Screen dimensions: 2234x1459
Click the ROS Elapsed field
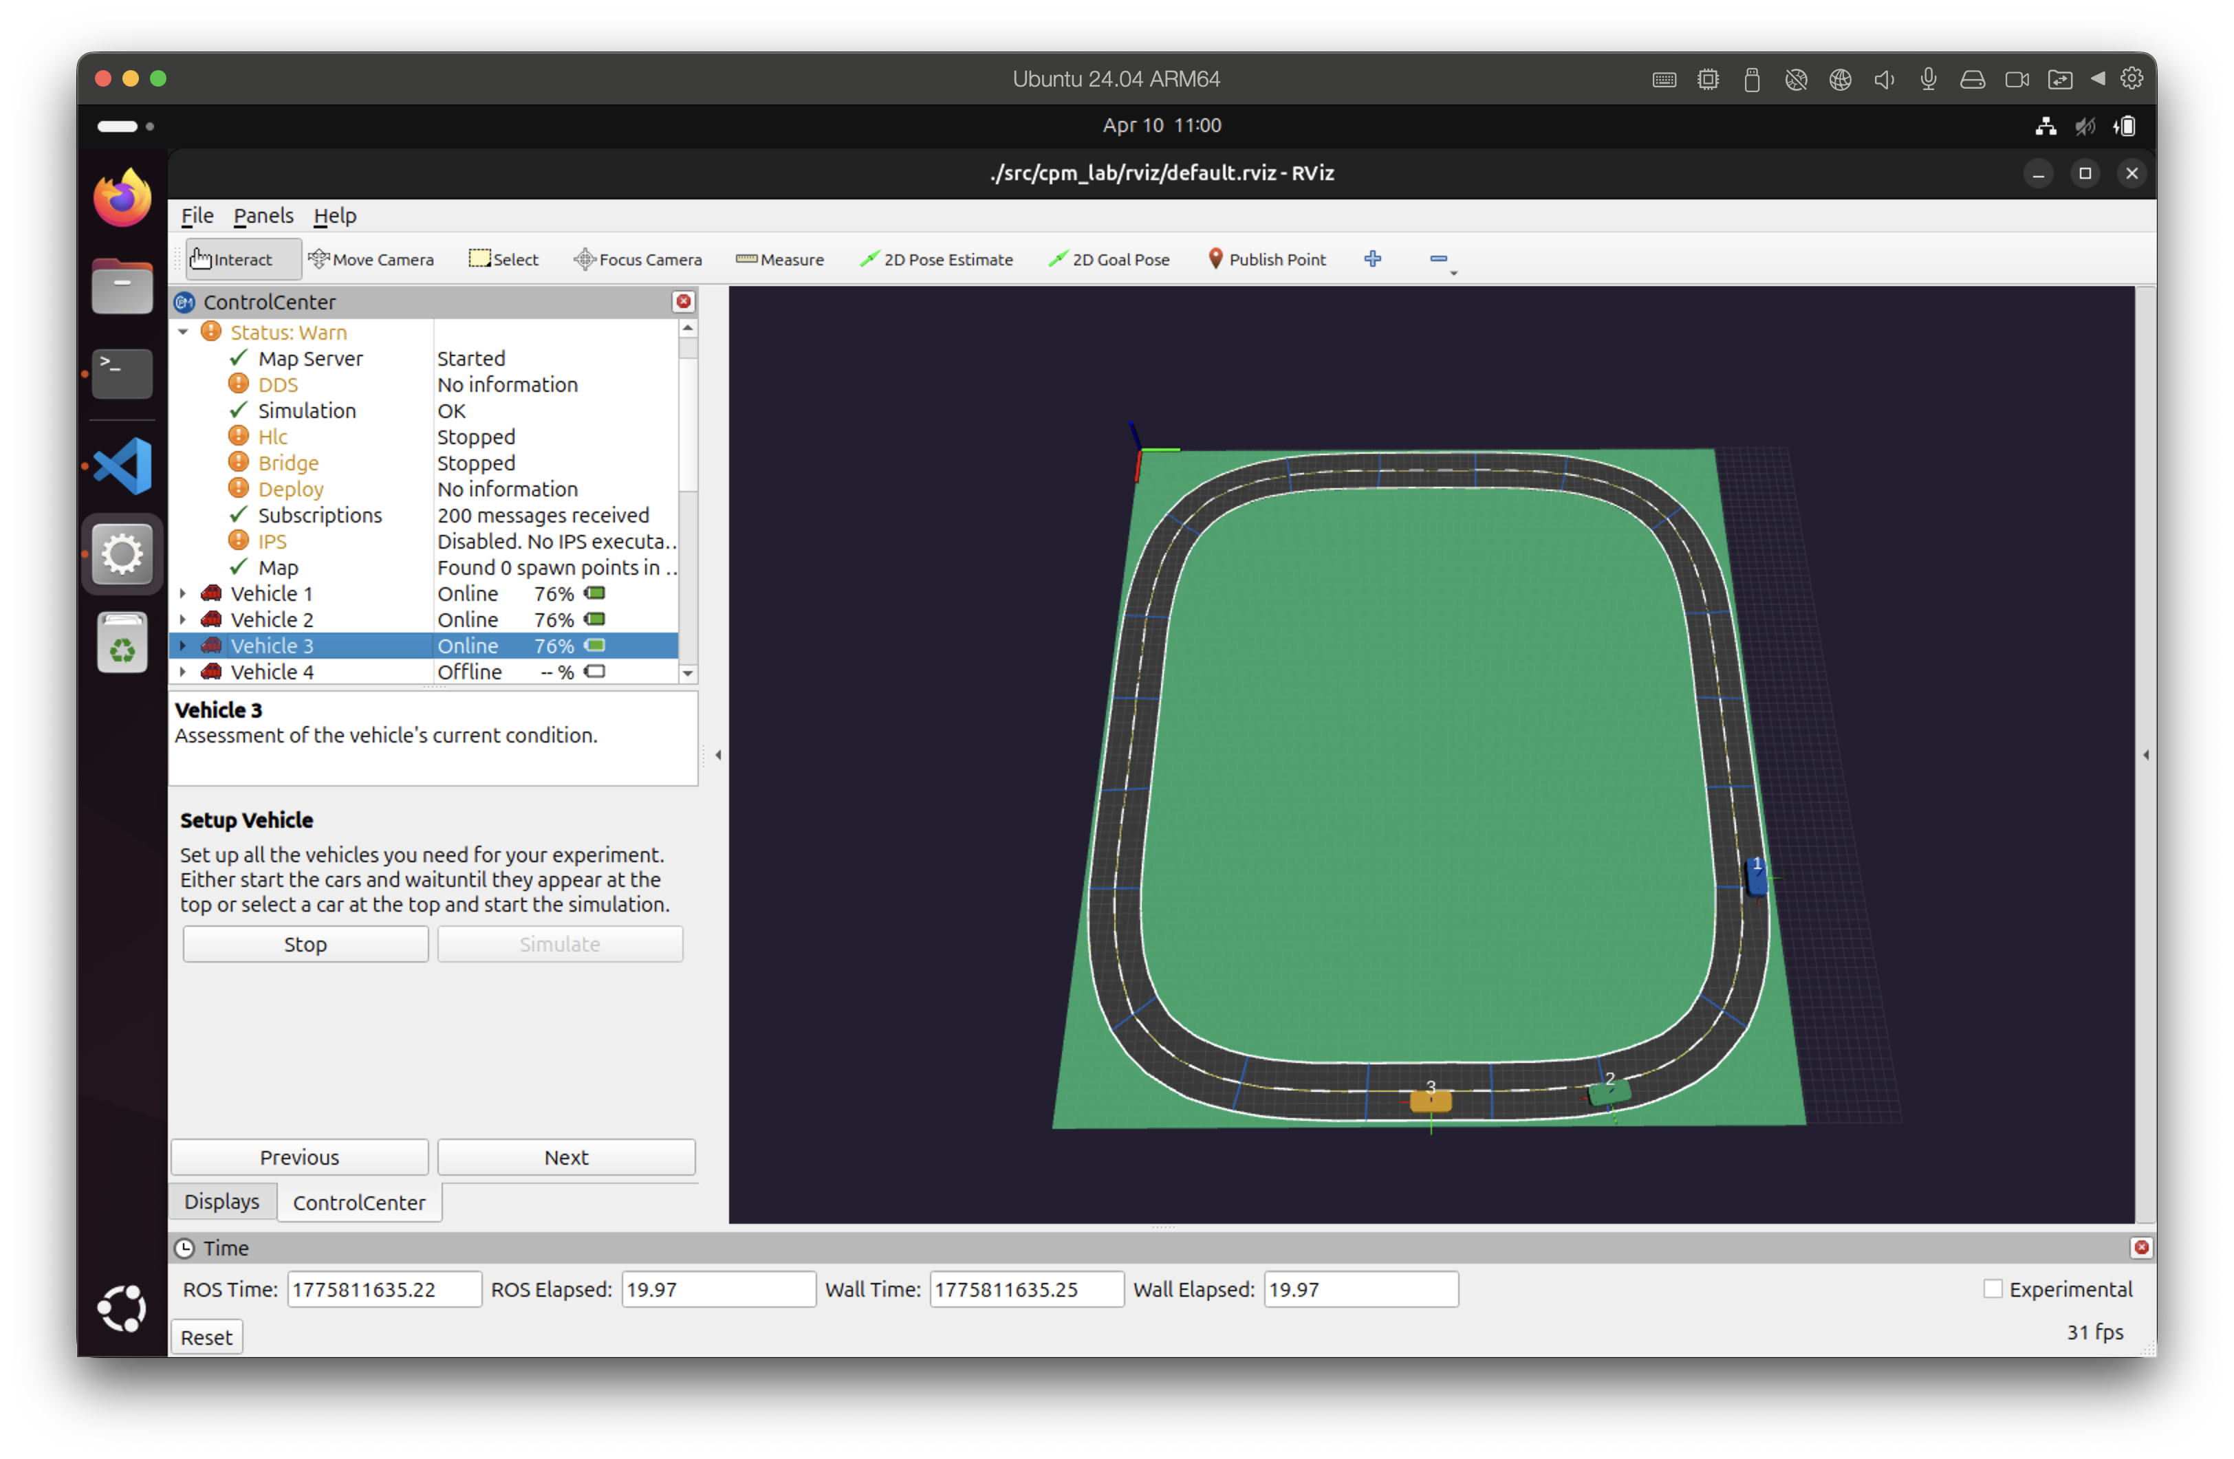(718, 1289)
